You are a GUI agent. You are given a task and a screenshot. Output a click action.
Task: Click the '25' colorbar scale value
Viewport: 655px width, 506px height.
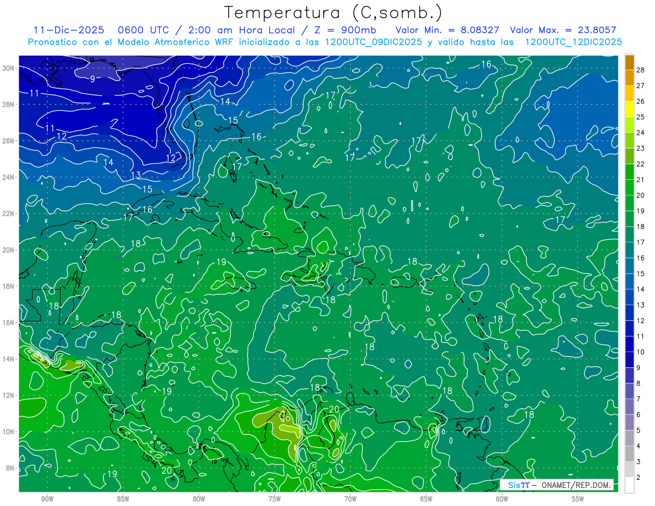(641, 117)
